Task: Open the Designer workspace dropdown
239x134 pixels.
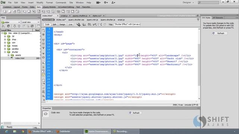Action: pyautogui.click(x=188, y=3)
